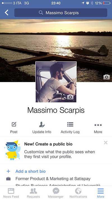Screen dimensions: 112x199
Task: Select the New! Create a public bio heading
Action: coord(48,144)
